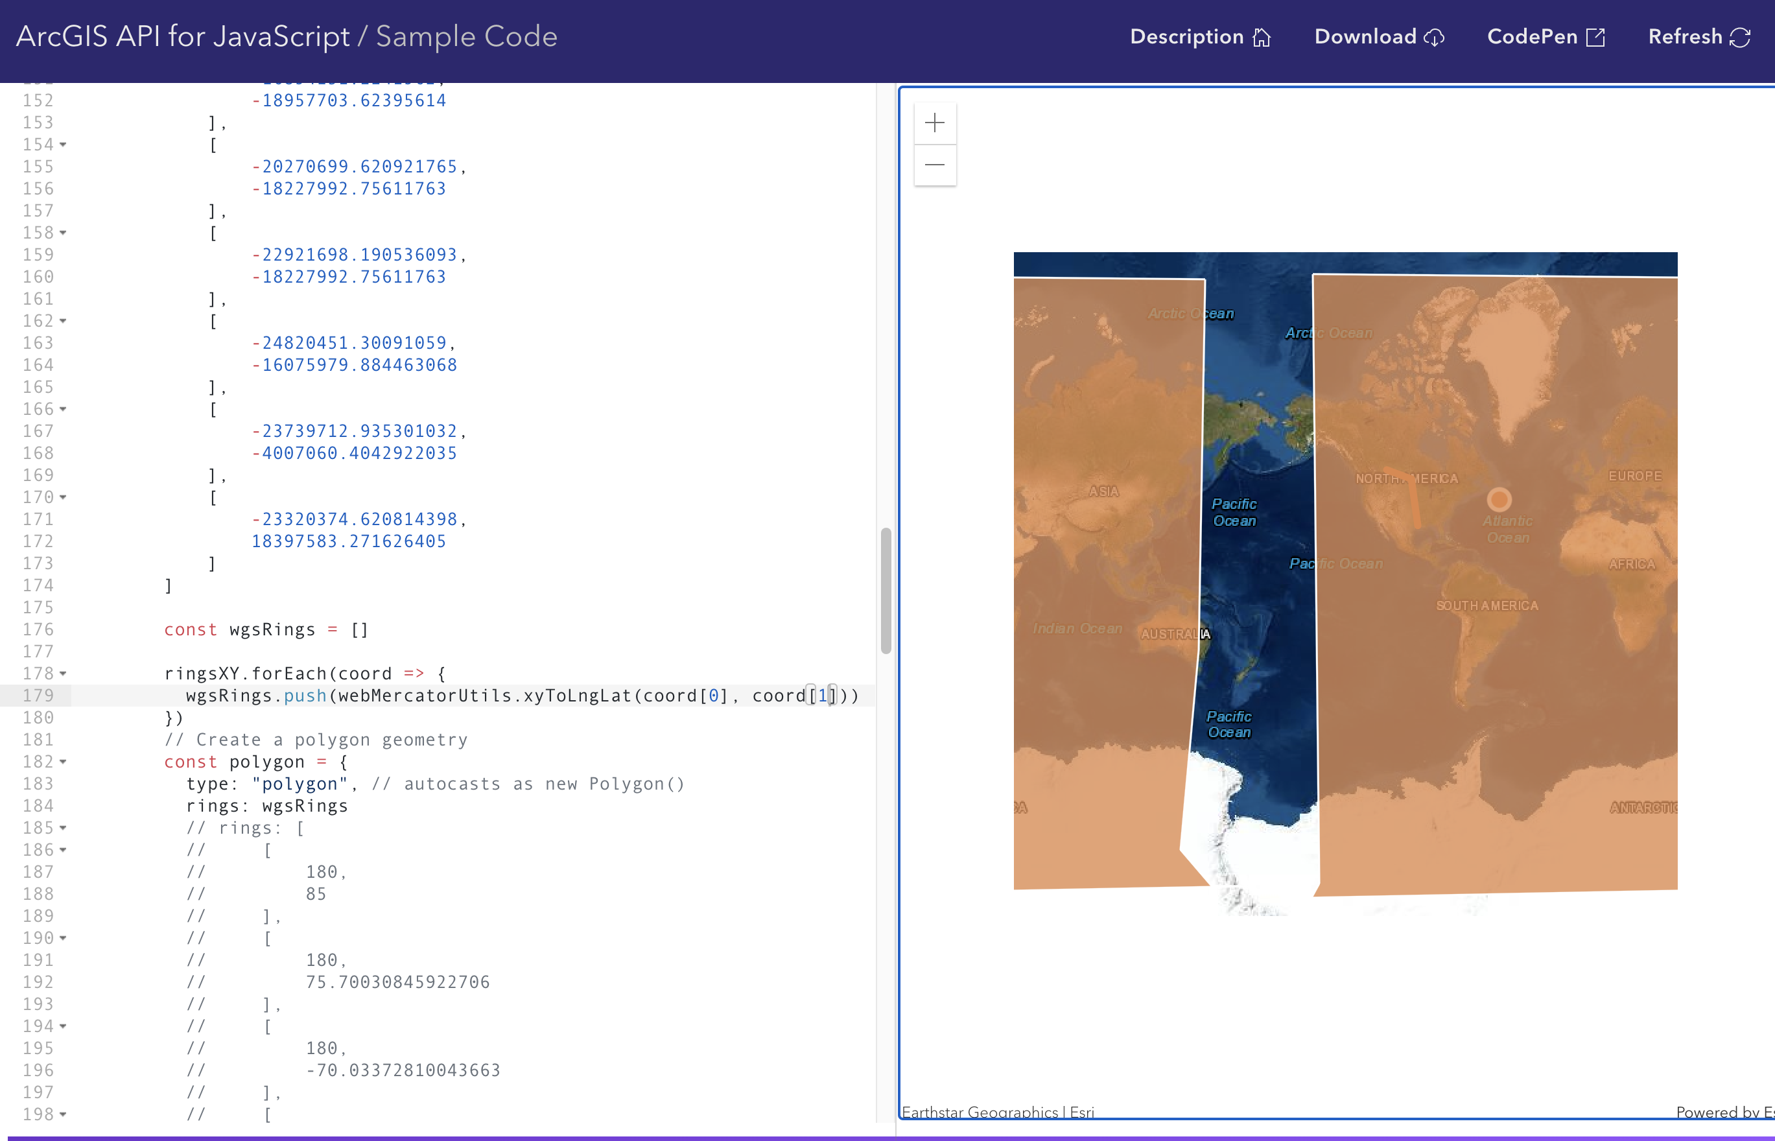Click the map zoom in plus button

pos(935,123)
